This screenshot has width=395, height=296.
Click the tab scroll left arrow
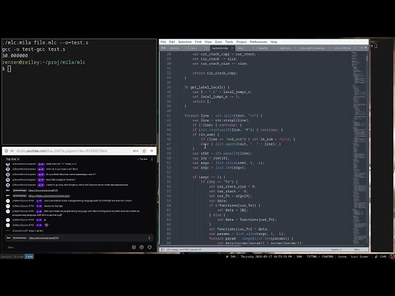click(162, 48)
